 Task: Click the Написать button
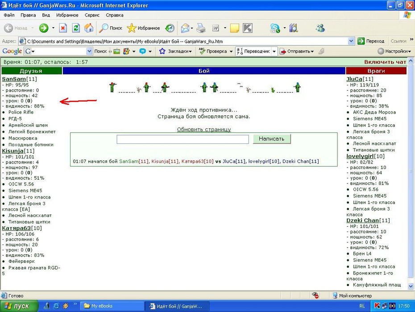272,139
